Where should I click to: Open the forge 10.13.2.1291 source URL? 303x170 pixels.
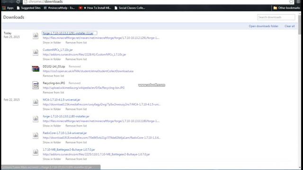[x=101, y=38]
